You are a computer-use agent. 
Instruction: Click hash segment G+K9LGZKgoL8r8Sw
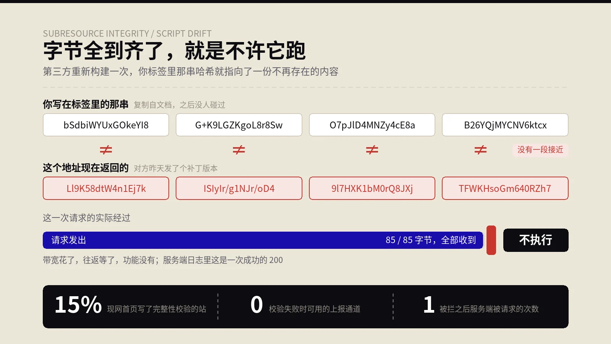tap(239, 125)
